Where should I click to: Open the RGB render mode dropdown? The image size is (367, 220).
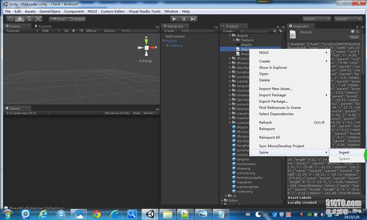coord(51,31)
